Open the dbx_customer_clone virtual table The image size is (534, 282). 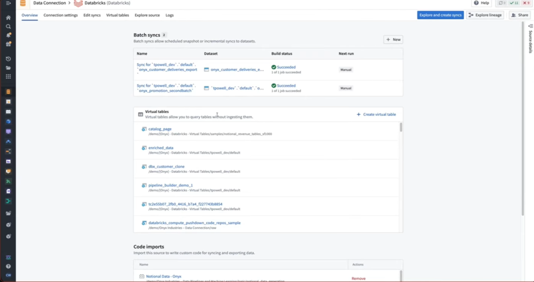(166, 167)
